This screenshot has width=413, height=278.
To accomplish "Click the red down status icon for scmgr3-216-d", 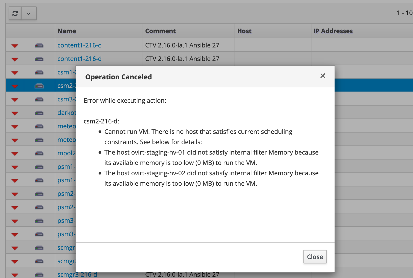I will tap(15, 275).
